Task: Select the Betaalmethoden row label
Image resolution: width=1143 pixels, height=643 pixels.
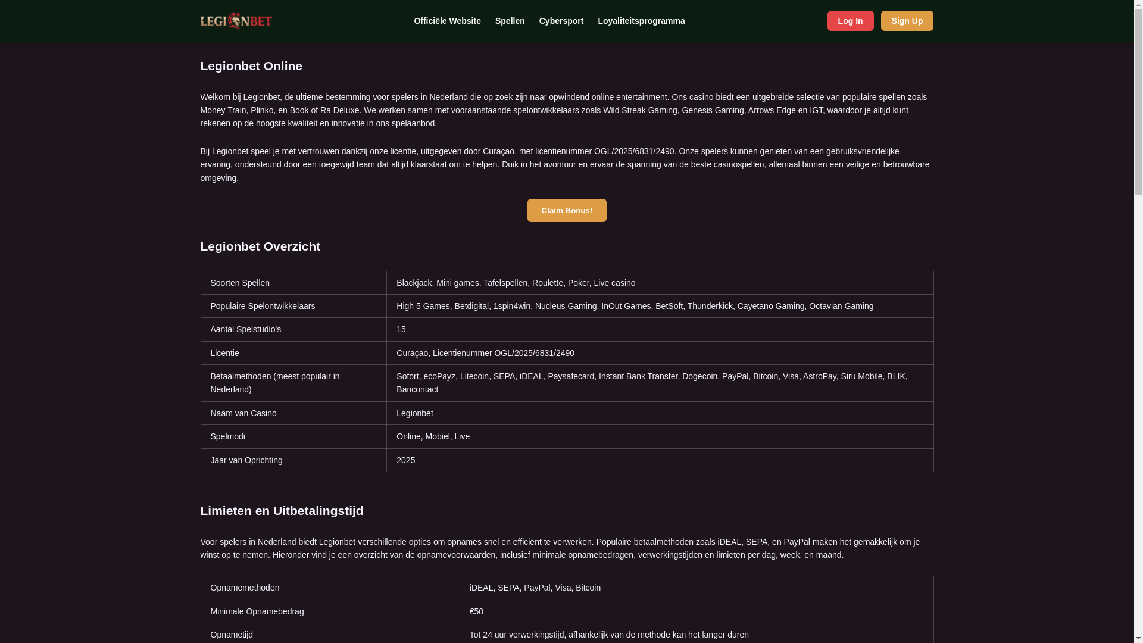Action: (293, 383)
